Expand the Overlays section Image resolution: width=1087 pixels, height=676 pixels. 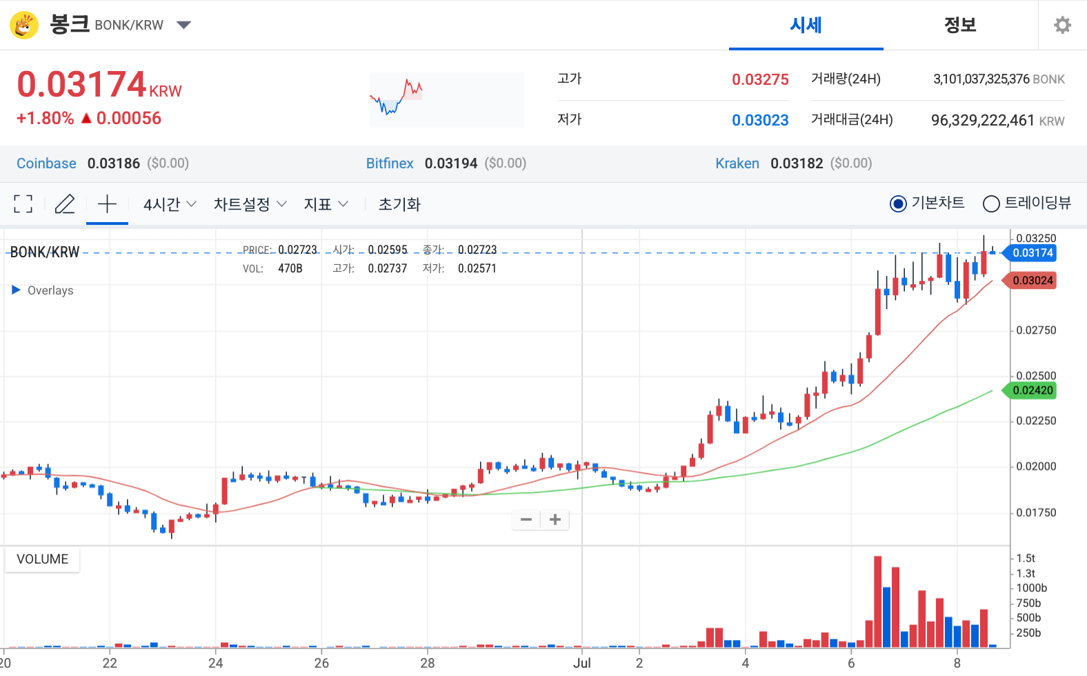click(43, 290)
